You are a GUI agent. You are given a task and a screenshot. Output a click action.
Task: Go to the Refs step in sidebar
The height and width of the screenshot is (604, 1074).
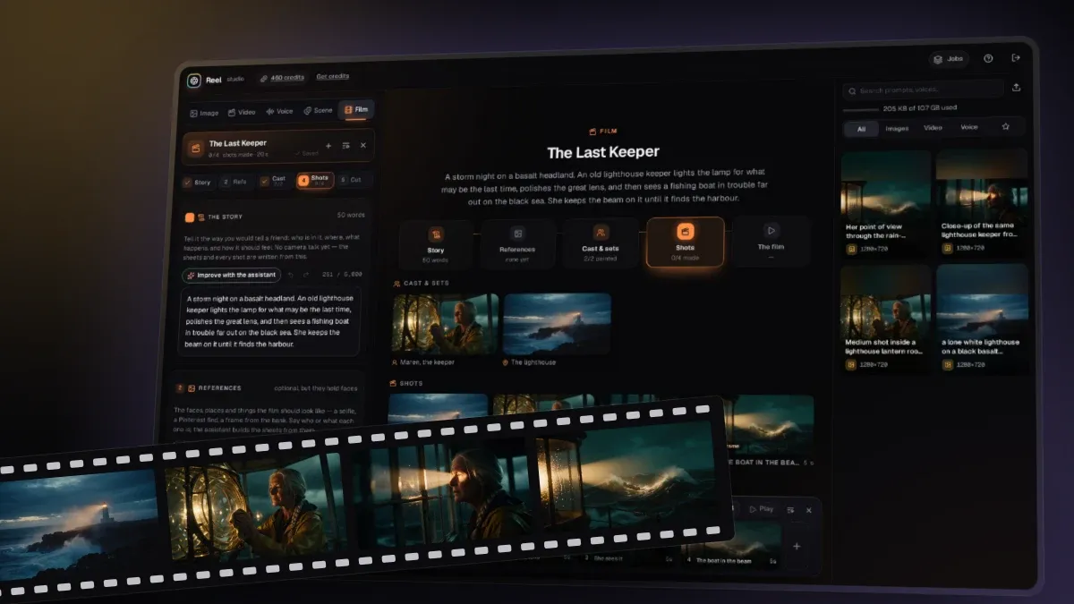click(x=234, y=182)
